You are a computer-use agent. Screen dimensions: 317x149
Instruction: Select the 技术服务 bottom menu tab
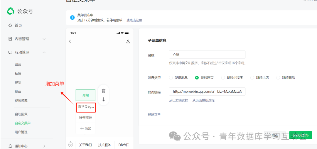click(x=104, y=145)
